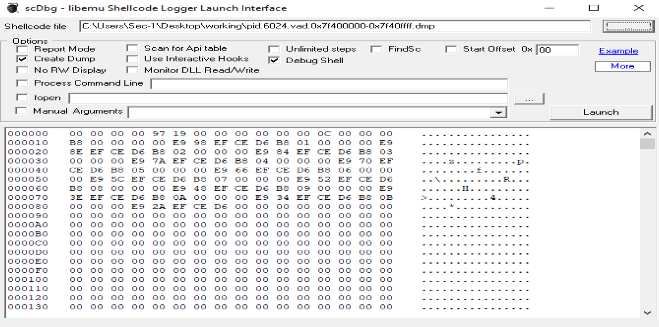The height and width of the screenshot is (327, 659).
Task: Turn on Unlimited steps
Action: pos(274,49)
